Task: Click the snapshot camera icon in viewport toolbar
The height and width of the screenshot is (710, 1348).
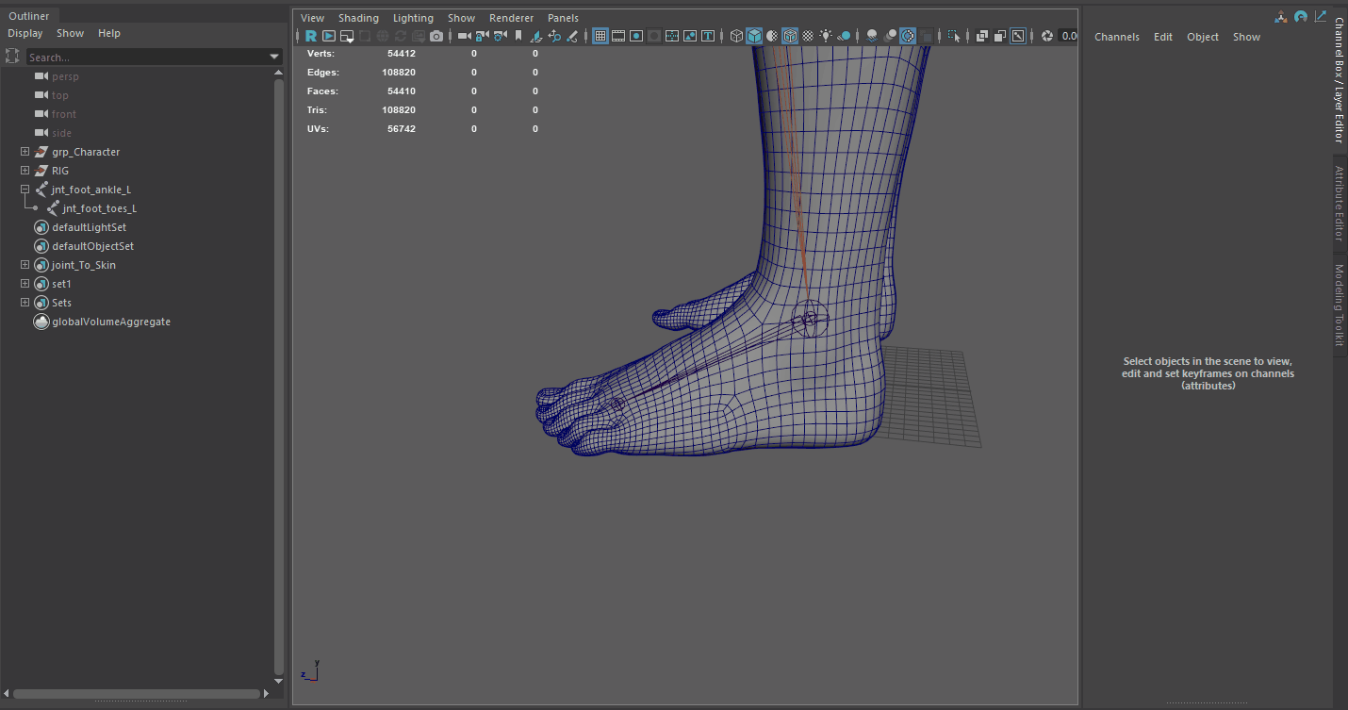Action: (x=436, y=36)
